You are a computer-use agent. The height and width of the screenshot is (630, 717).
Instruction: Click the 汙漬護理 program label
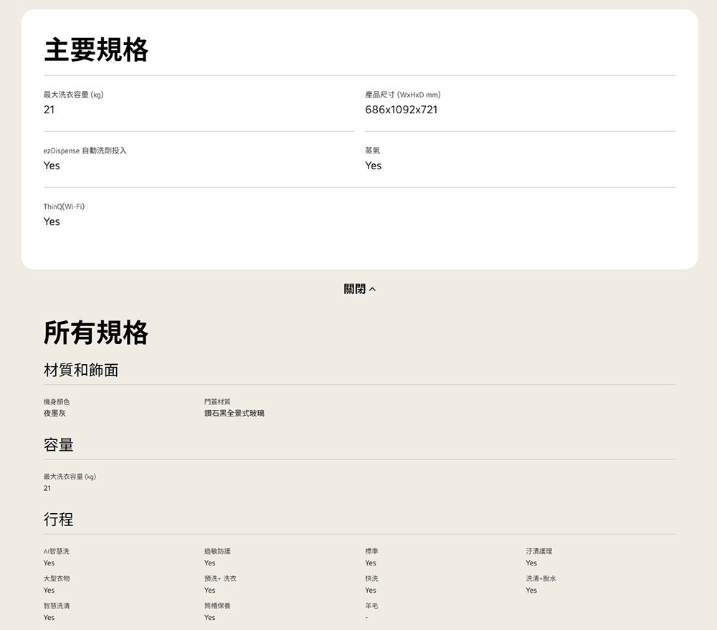538,551
